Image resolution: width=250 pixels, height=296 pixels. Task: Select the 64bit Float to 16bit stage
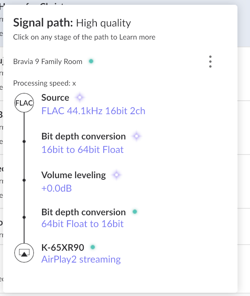(x=83, y=224)
